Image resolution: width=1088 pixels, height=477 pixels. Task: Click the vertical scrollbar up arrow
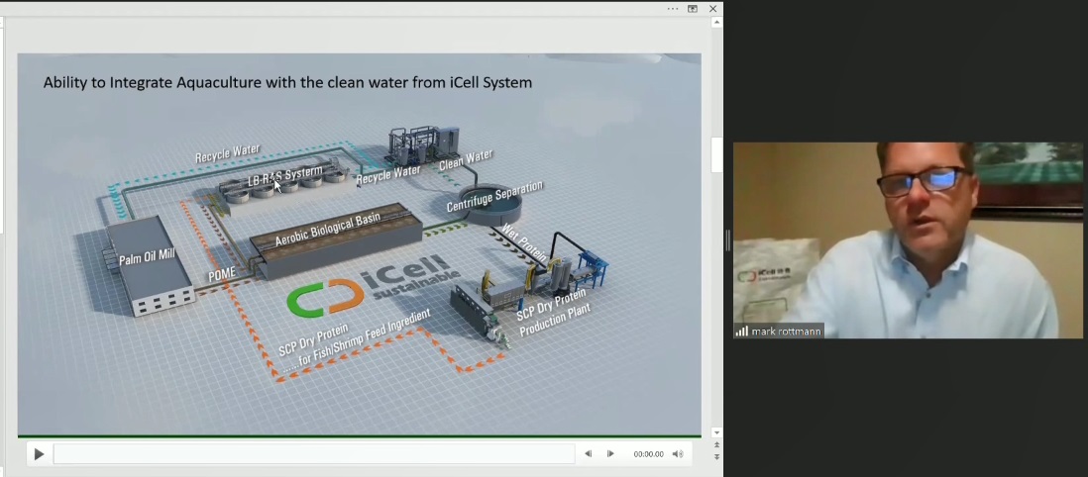tap(716, 22)
